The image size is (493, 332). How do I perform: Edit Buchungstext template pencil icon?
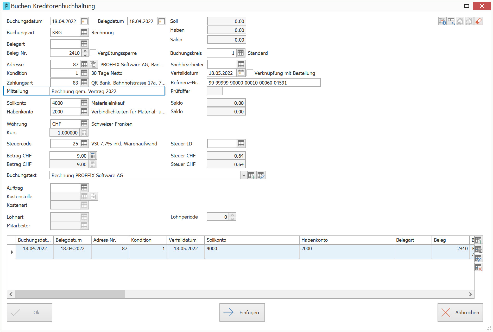[x=261, y=175]
